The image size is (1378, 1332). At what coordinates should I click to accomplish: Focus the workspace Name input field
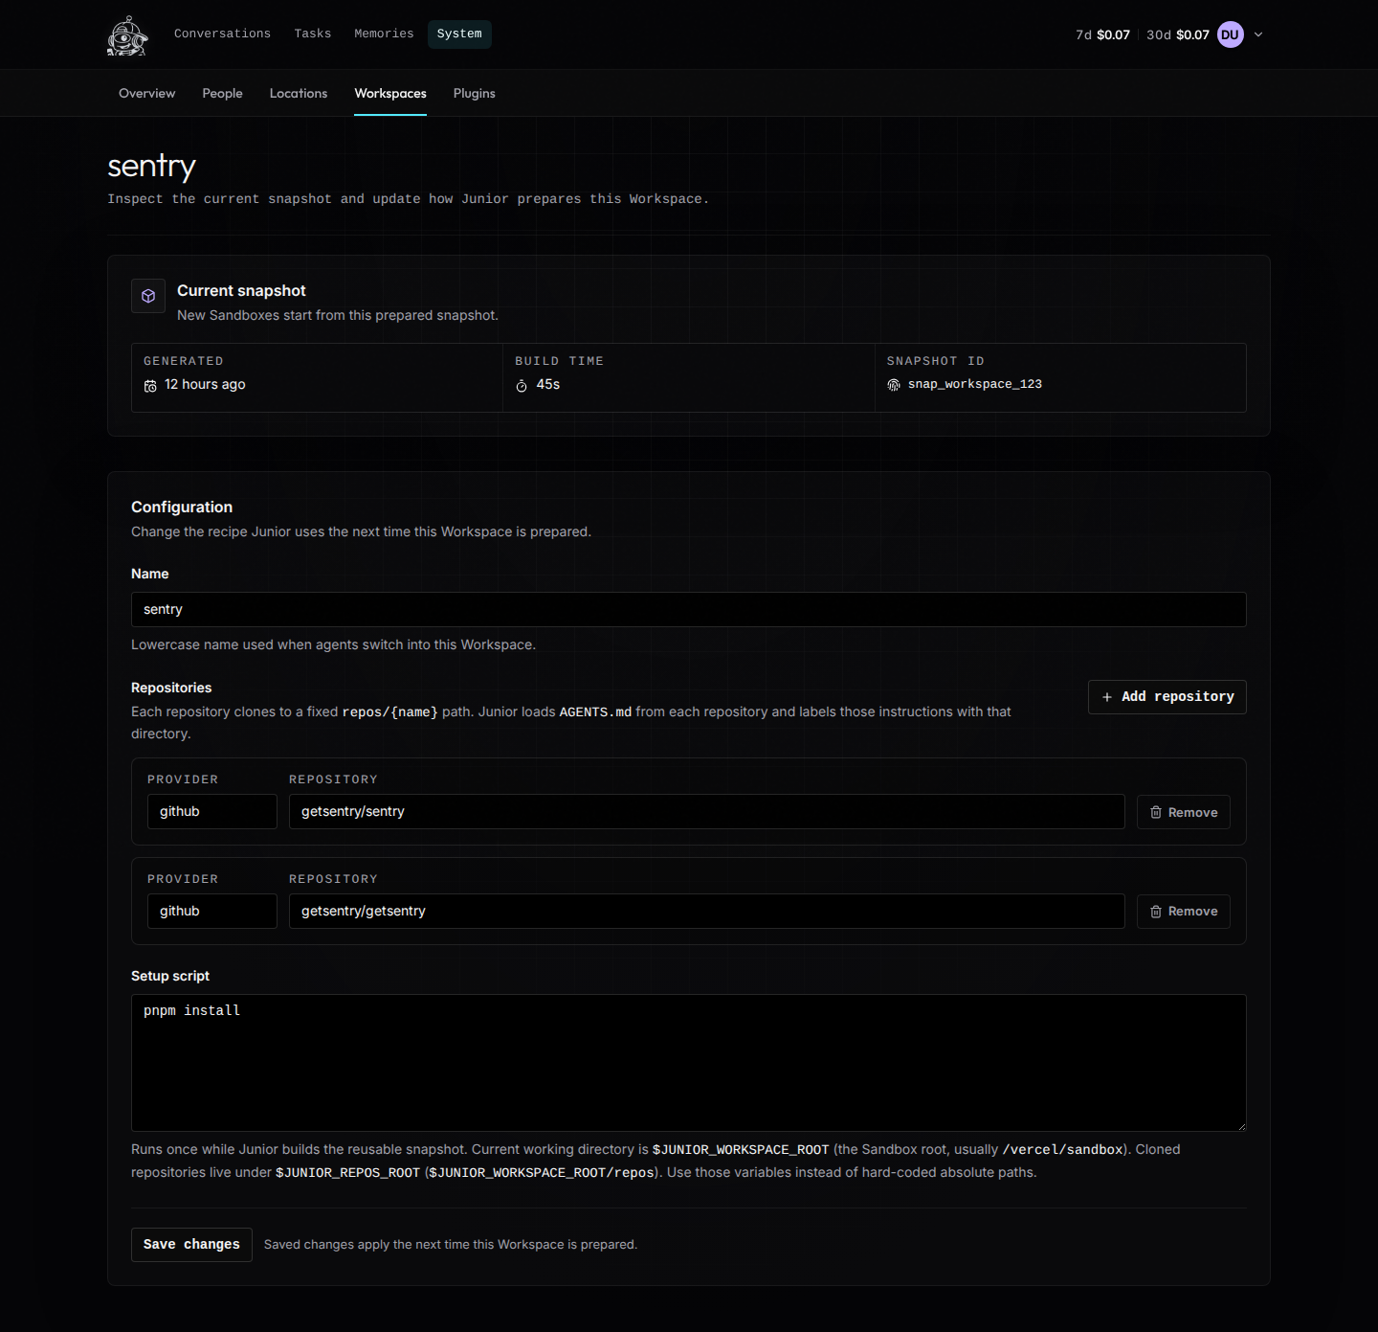(689, 610)
